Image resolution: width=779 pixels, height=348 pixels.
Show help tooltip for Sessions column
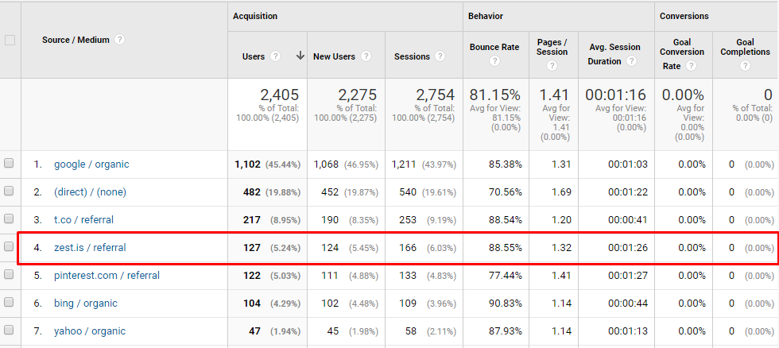coord(440,56)
